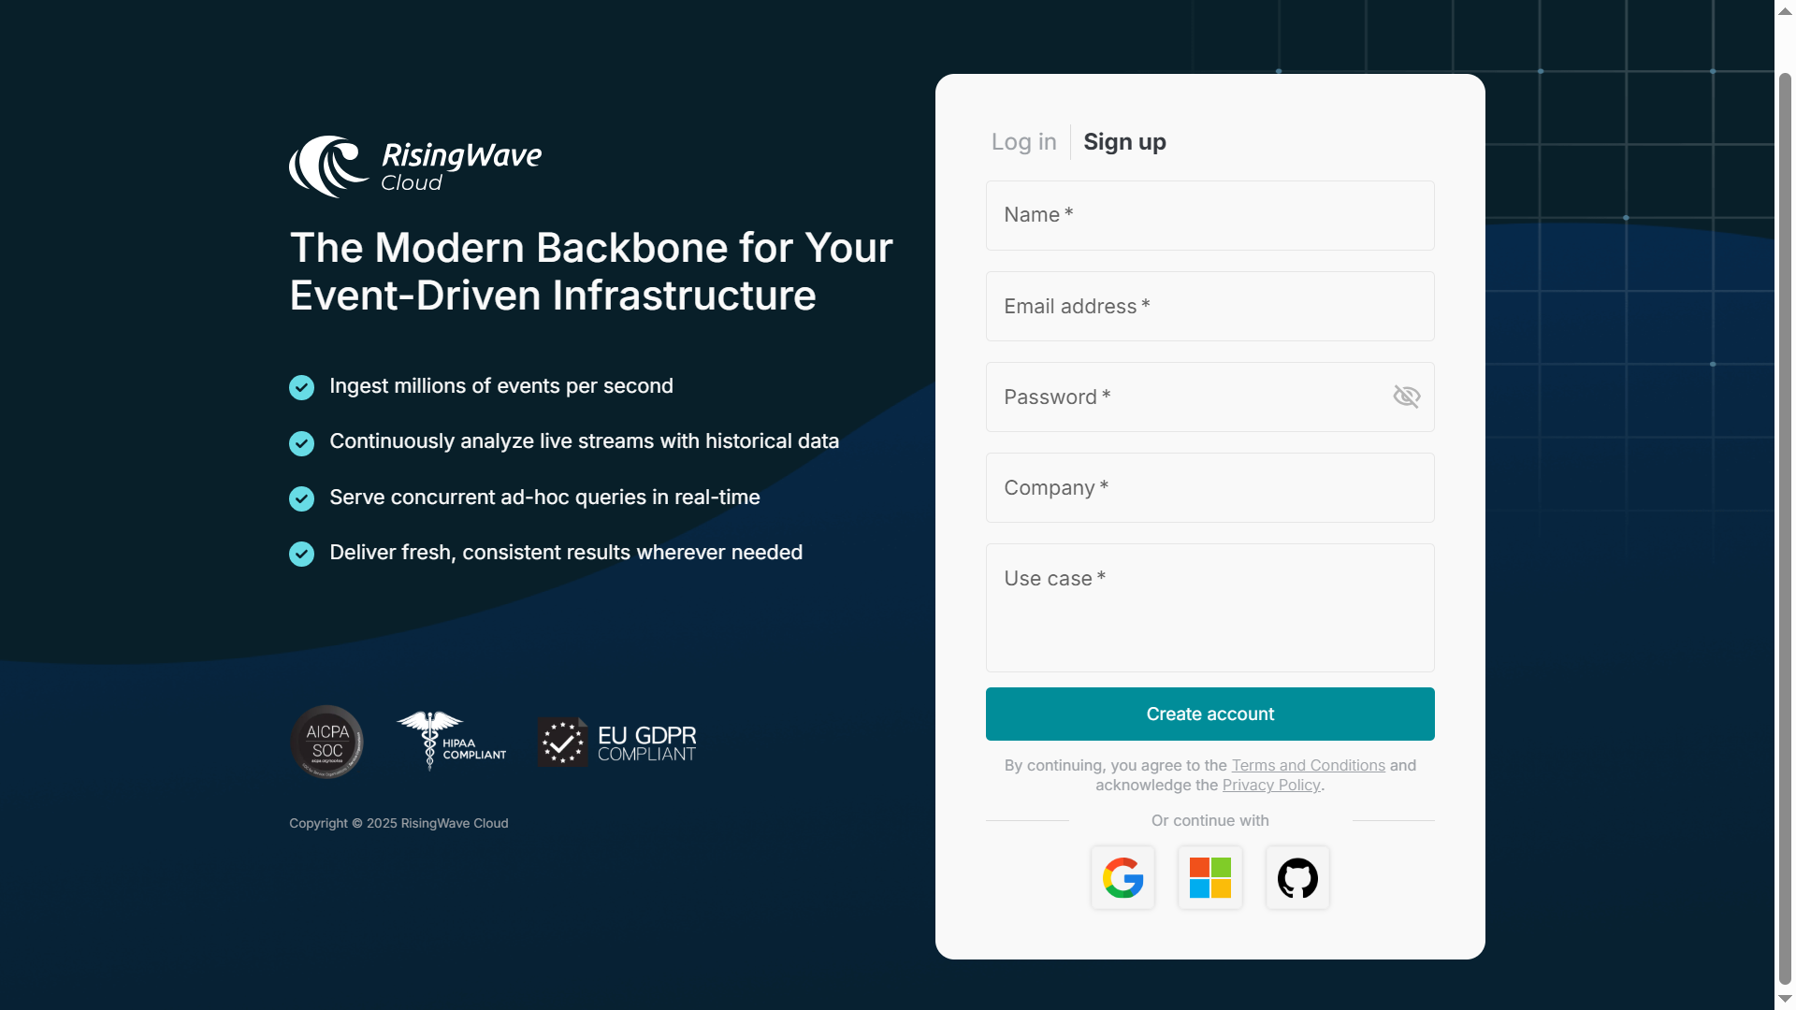The image size is (1796, 1010).
Task: Click the AICPA SOC badge
Action: (x=326, y=742)
